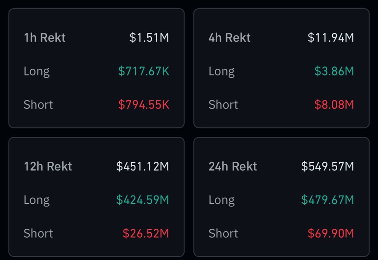
Task: Select the 1h Rekt total $1.51M
Action: point(149,38)
